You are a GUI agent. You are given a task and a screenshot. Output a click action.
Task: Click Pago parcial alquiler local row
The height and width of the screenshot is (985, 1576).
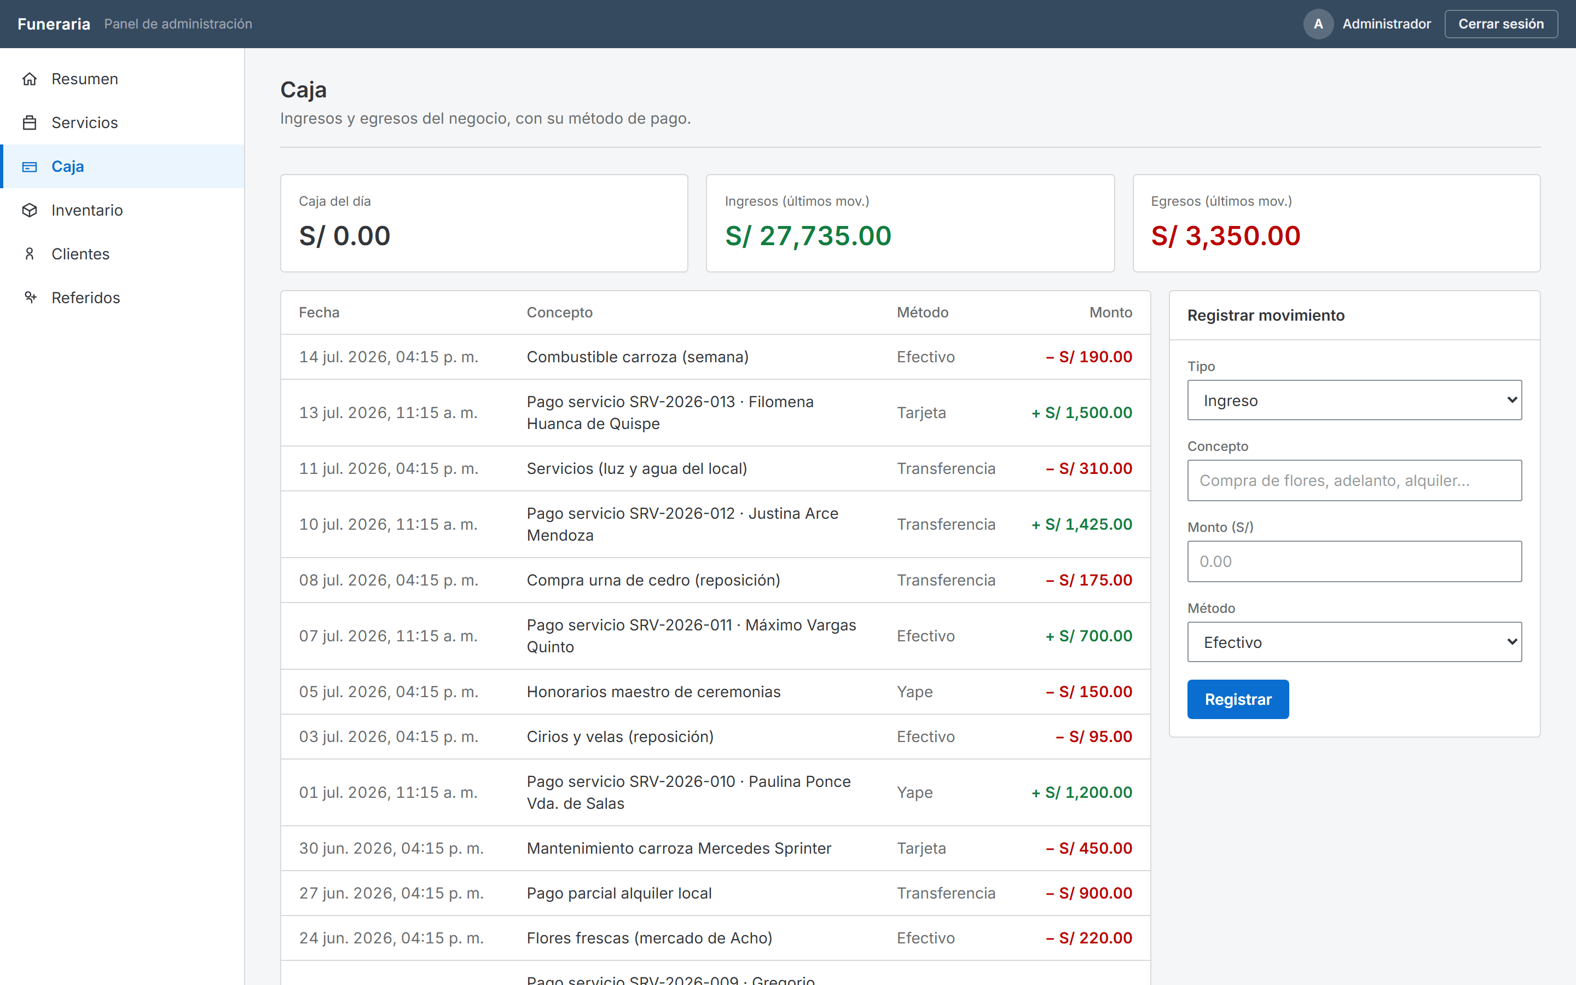(x=715, y=893)
